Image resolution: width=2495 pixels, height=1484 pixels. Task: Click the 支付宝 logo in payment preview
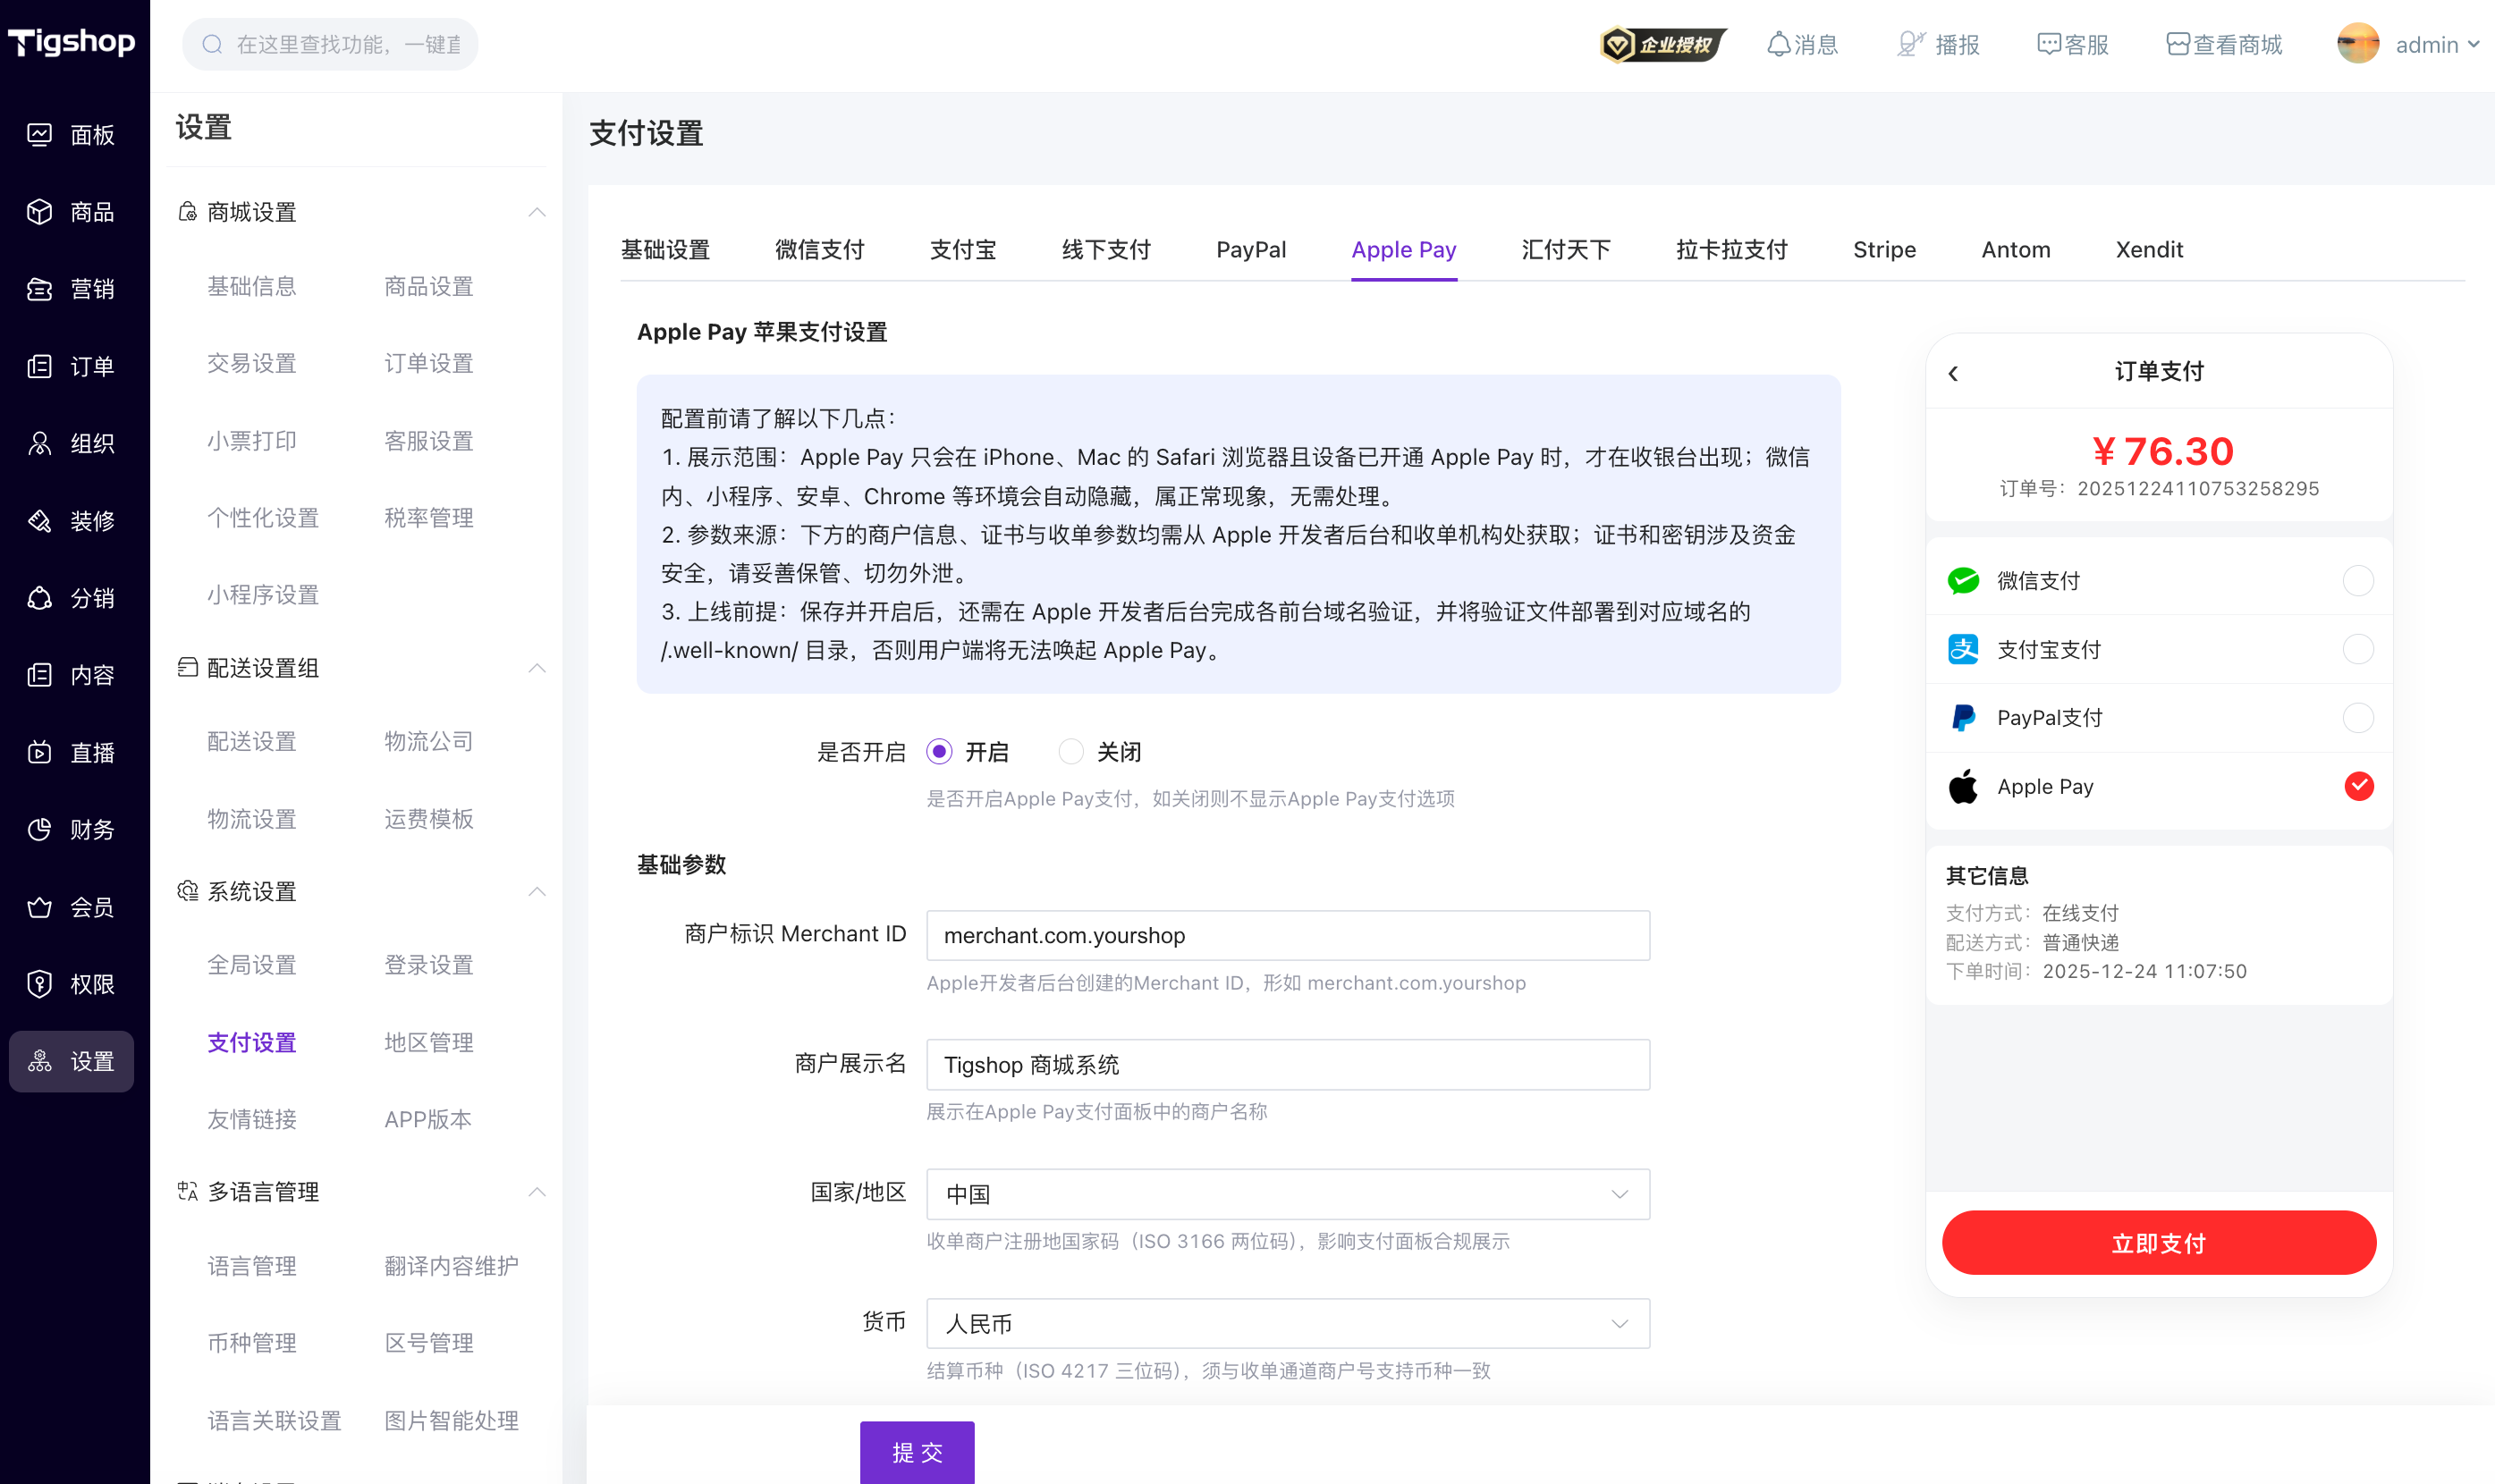click(x=1963, y=649)
